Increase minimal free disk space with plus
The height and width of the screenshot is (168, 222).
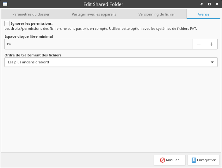211,44
